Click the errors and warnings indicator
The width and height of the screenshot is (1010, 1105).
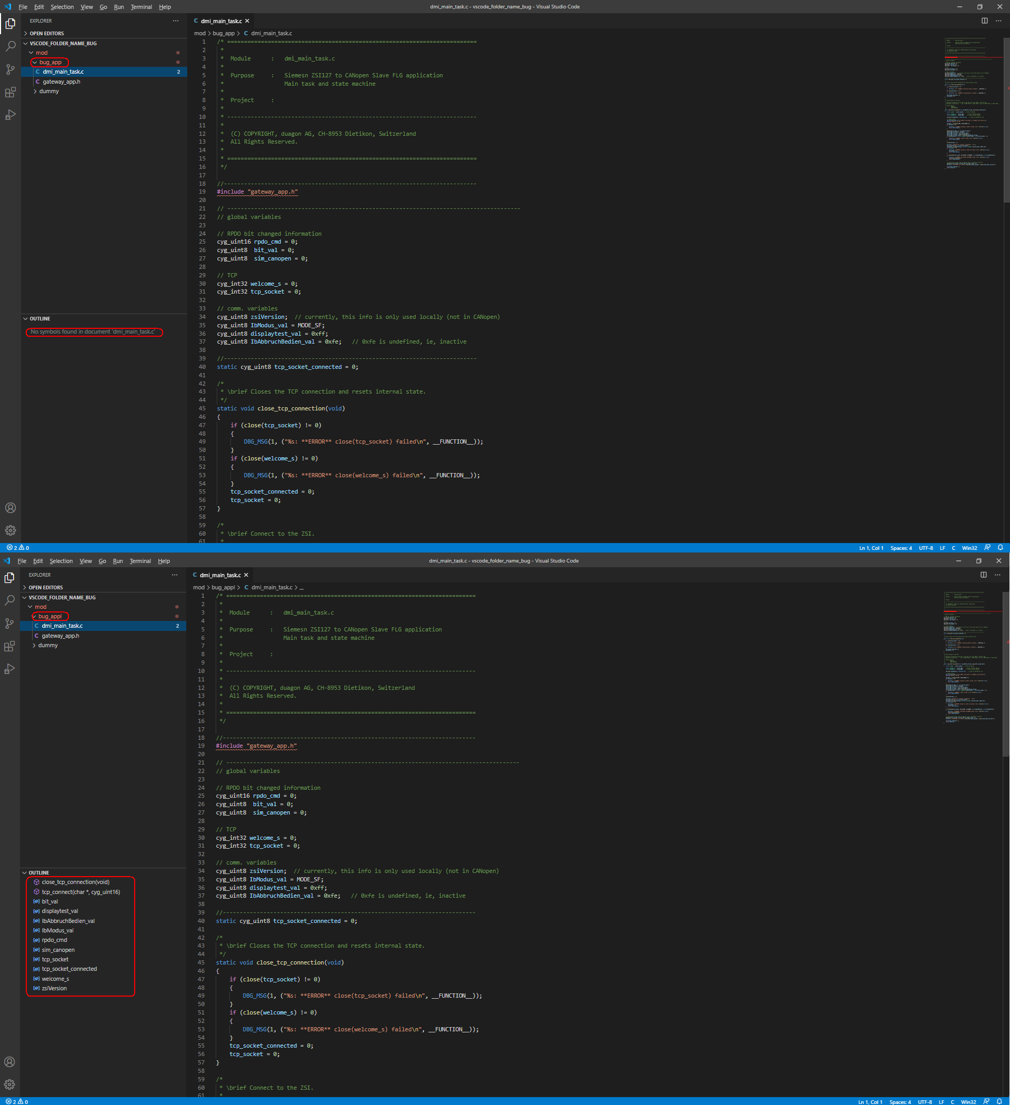coord(16,548)
